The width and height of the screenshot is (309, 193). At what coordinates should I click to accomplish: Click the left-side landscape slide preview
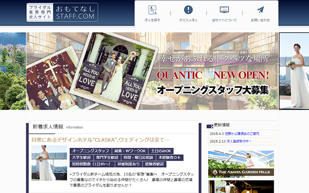(13, 71)
